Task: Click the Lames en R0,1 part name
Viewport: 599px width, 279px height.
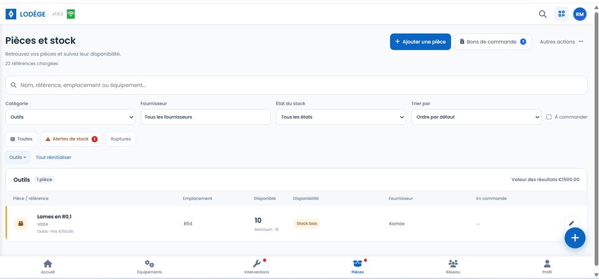Action: click(54, 217)
